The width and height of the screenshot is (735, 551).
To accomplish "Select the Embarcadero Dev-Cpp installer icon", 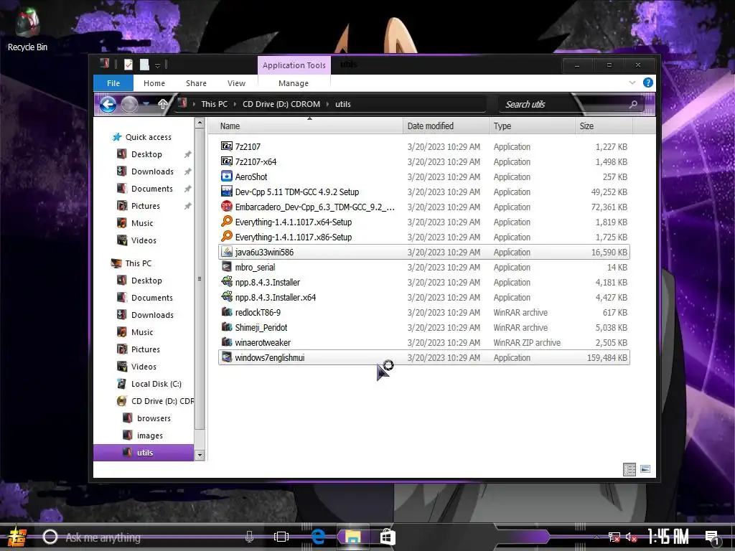I will tap(226, 206).
